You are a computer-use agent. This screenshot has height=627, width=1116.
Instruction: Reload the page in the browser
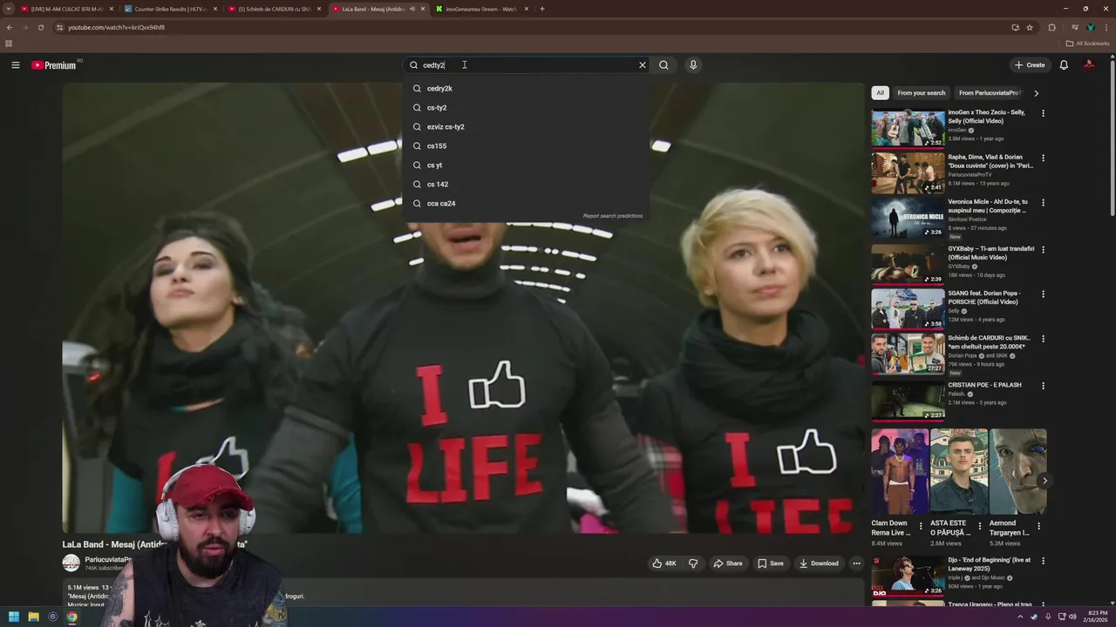tap(40, 27)
